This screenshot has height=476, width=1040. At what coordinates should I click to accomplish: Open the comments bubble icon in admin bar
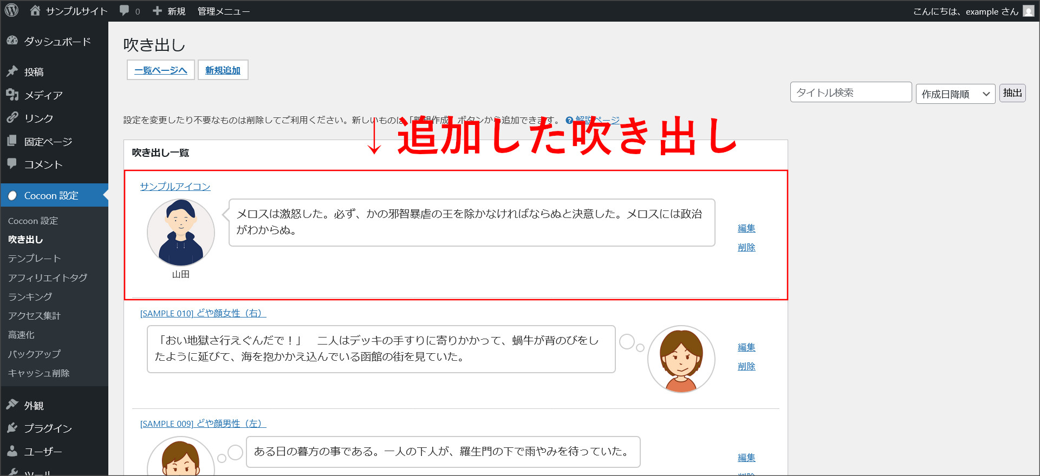pyautogui.click(x=124, y=11)
